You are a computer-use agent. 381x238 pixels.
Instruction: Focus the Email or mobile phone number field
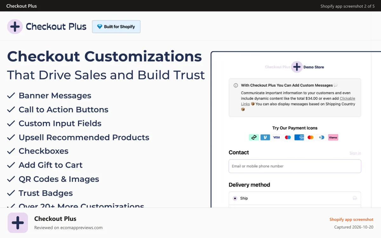pyautogui.click(x=295, y=166)
